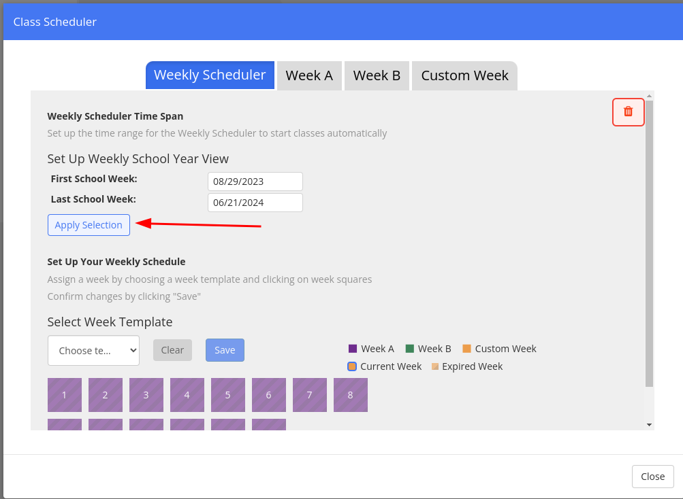Select week square 6
This screenshot has width=683, height=499.
tap(269, 395)
